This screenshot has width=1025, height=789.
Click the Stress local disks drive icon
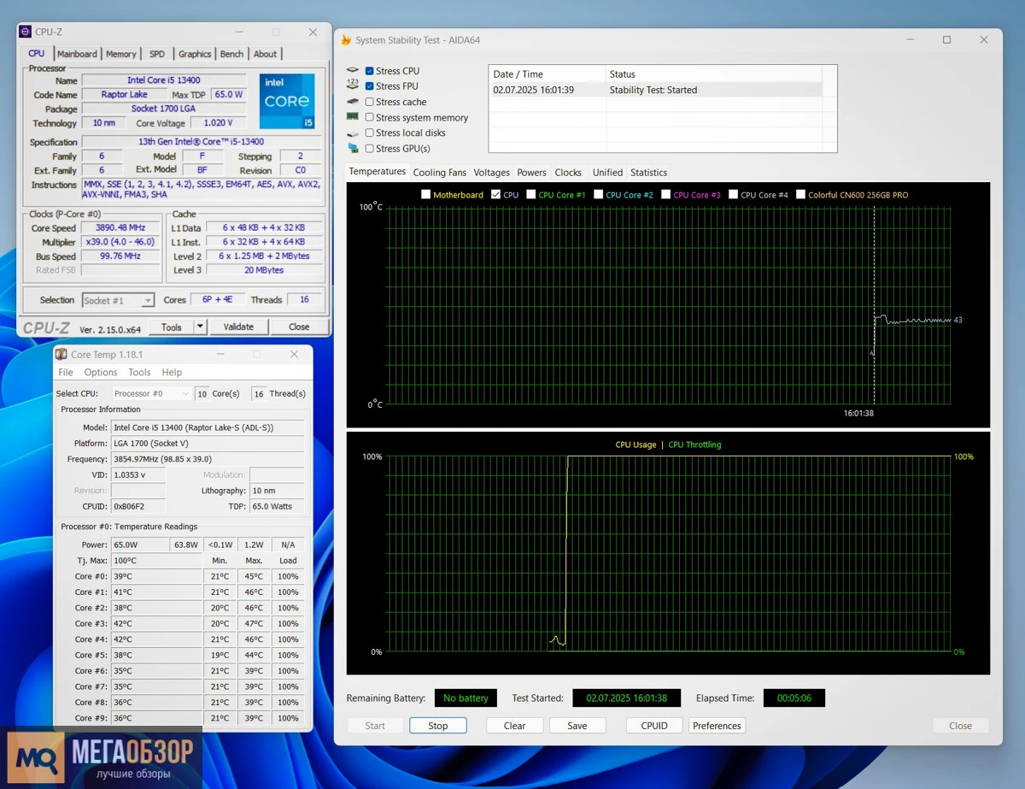(x=353, y=133)
